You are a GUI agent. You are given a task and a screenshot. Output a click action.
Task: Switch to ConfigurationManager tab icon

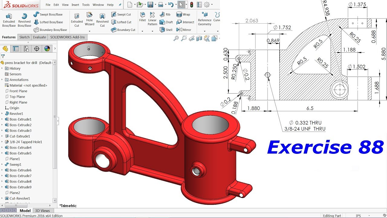click(26, 49)
